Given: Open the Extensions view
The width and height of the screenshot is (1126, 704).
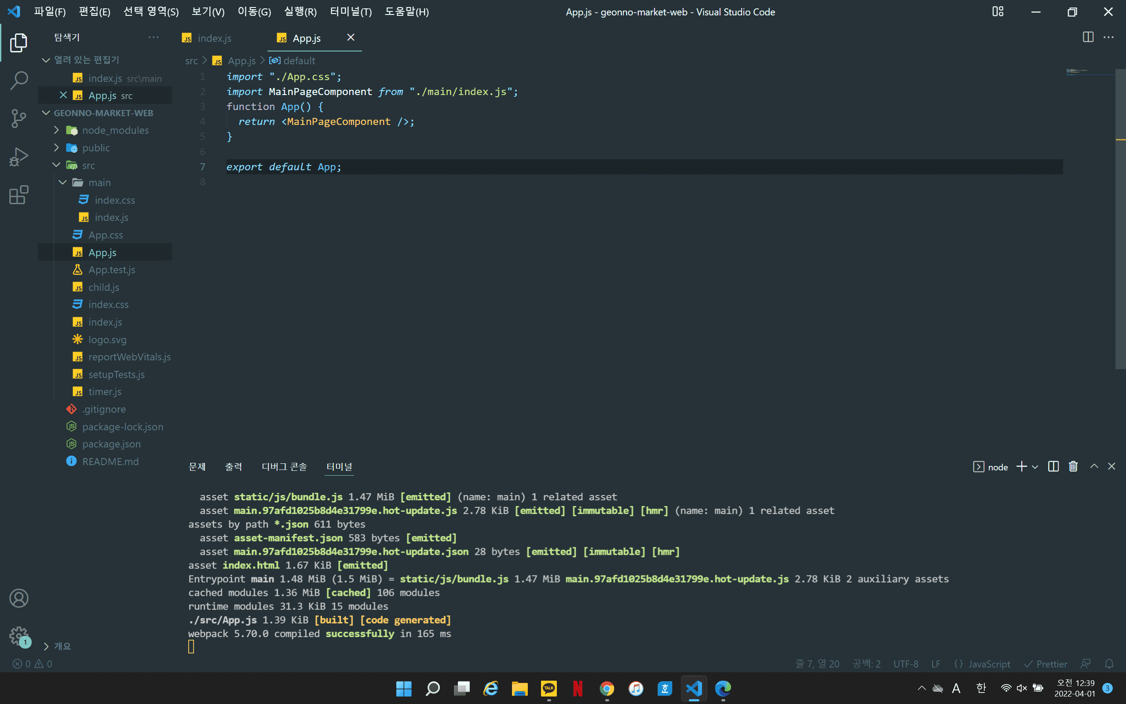Looking at the screenshot, I should coord(18,195).
